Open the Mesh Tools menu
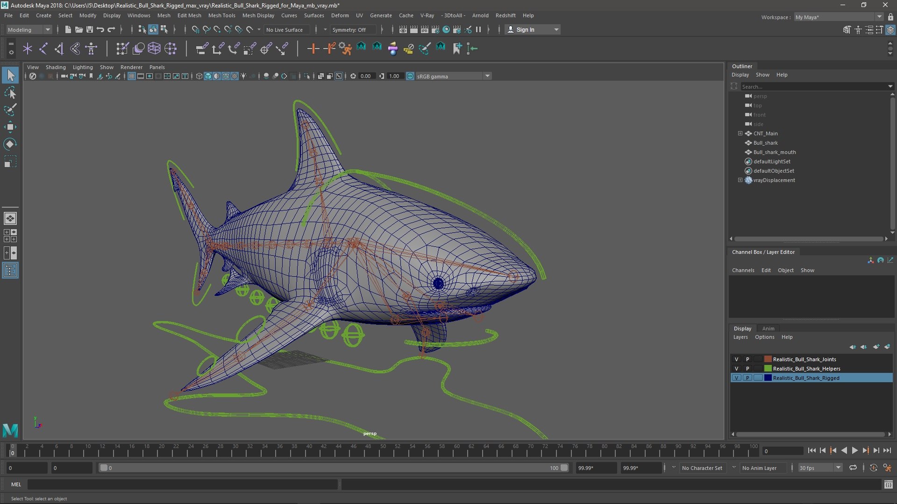The image size is (897, 504). (x=221, y=15)
